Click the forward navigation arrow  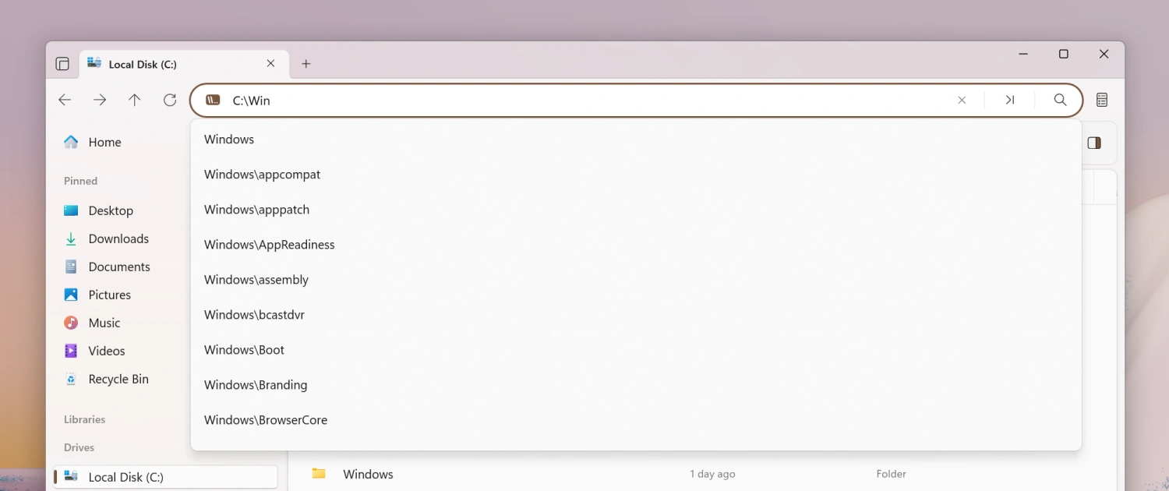point(100,100)
